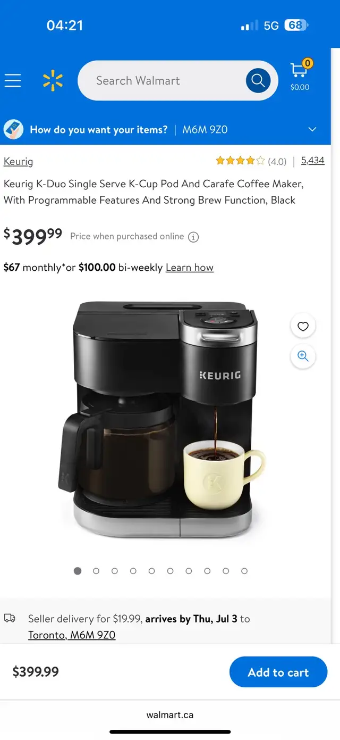The image size is (340, 740).
Task: Zoom product image with magnifier plus icon
Action: 303,356
